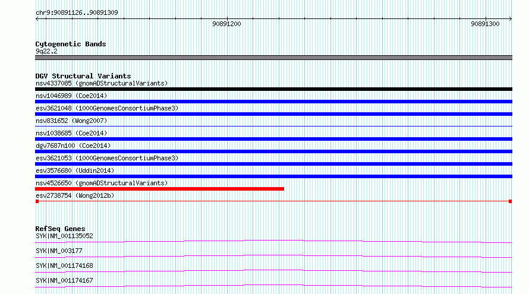Image resolution: width=529 pixels, height=294 pixels.
Task: Select esv3621048 (1000GenomesConsortiumPhase3) label
Action: click(x=107, y=108)
